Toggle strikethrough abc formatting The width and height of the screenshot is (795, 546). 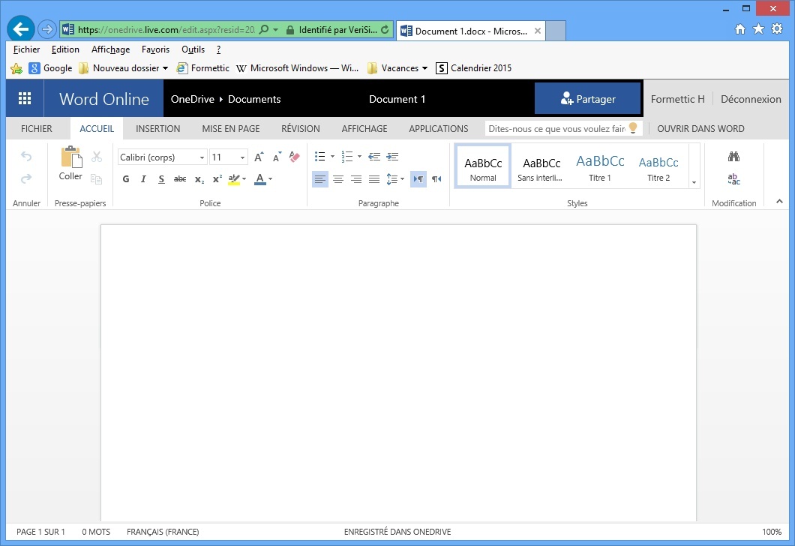pos(180,179)
